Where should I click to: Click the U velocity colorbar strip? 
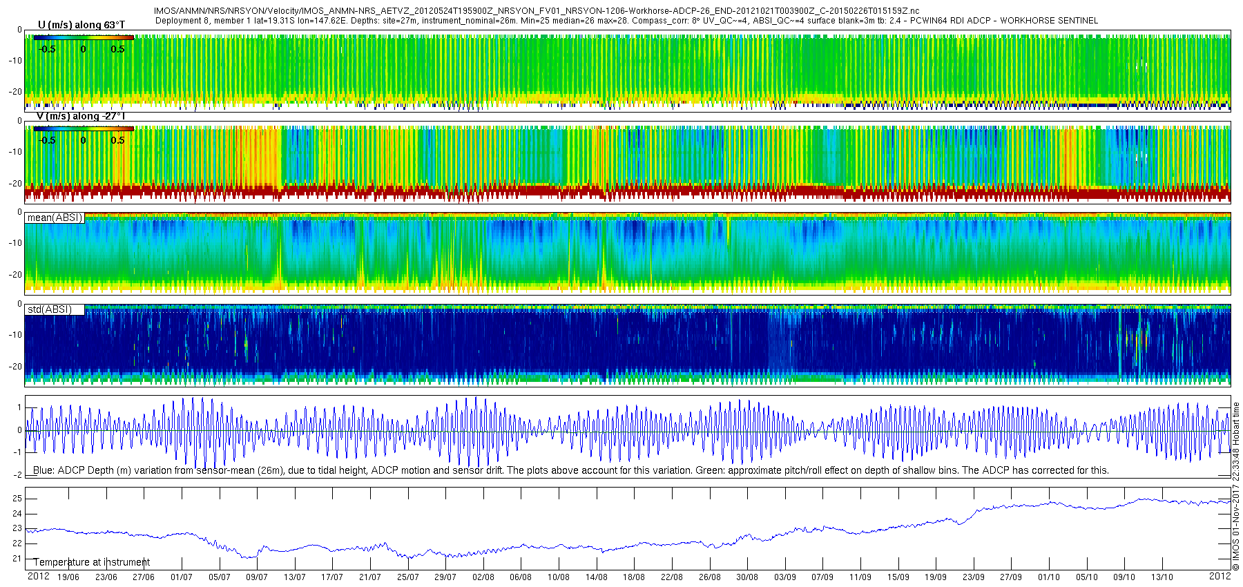pyautogui.click(x=84, y=38)
